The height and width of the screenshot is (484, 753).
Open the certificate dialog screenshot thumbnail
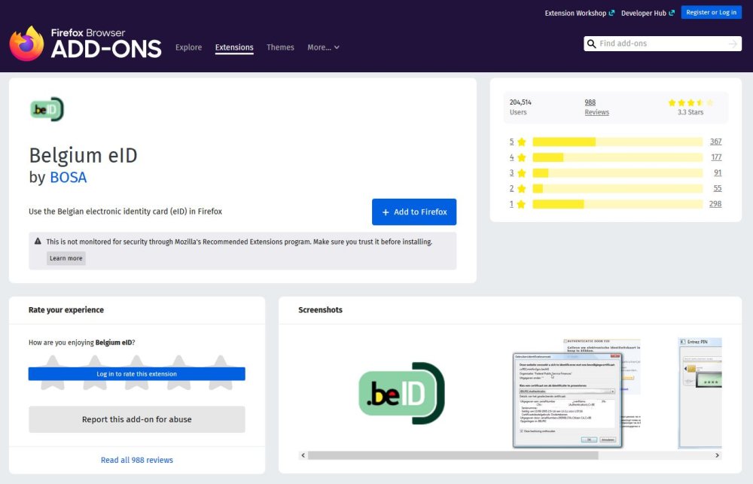[576, 393]
